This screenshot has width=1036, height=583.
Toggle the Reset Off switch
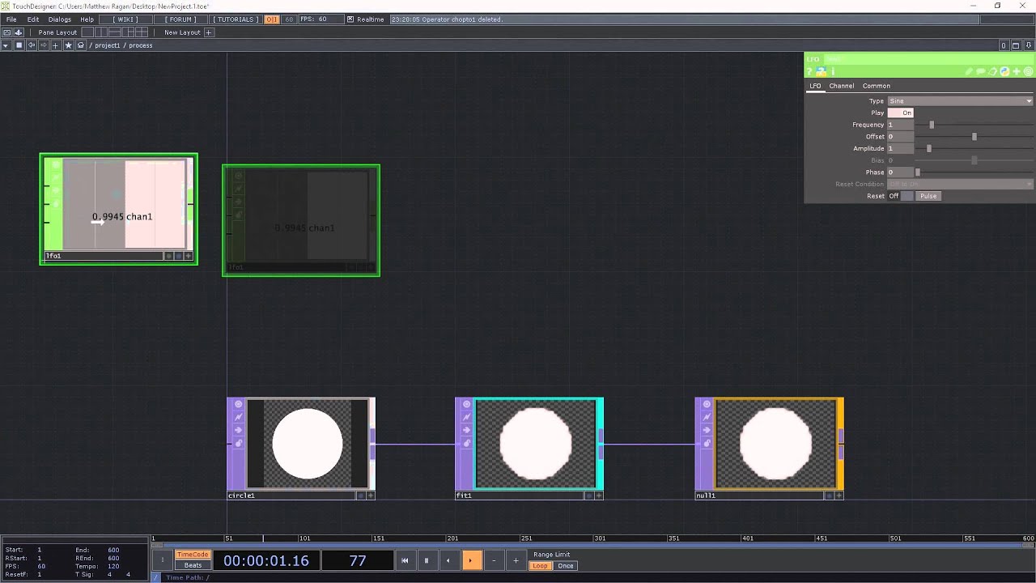click(x=901, y=196)
